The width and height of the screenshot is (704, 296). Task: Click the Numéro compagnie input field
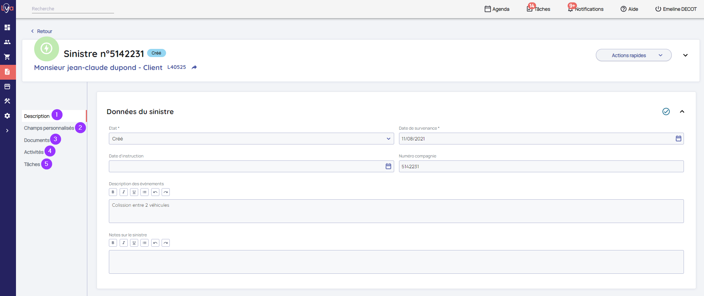(541, 166)
